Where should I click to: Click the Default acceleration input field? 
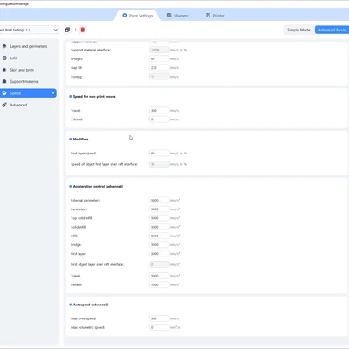point(159,284)
